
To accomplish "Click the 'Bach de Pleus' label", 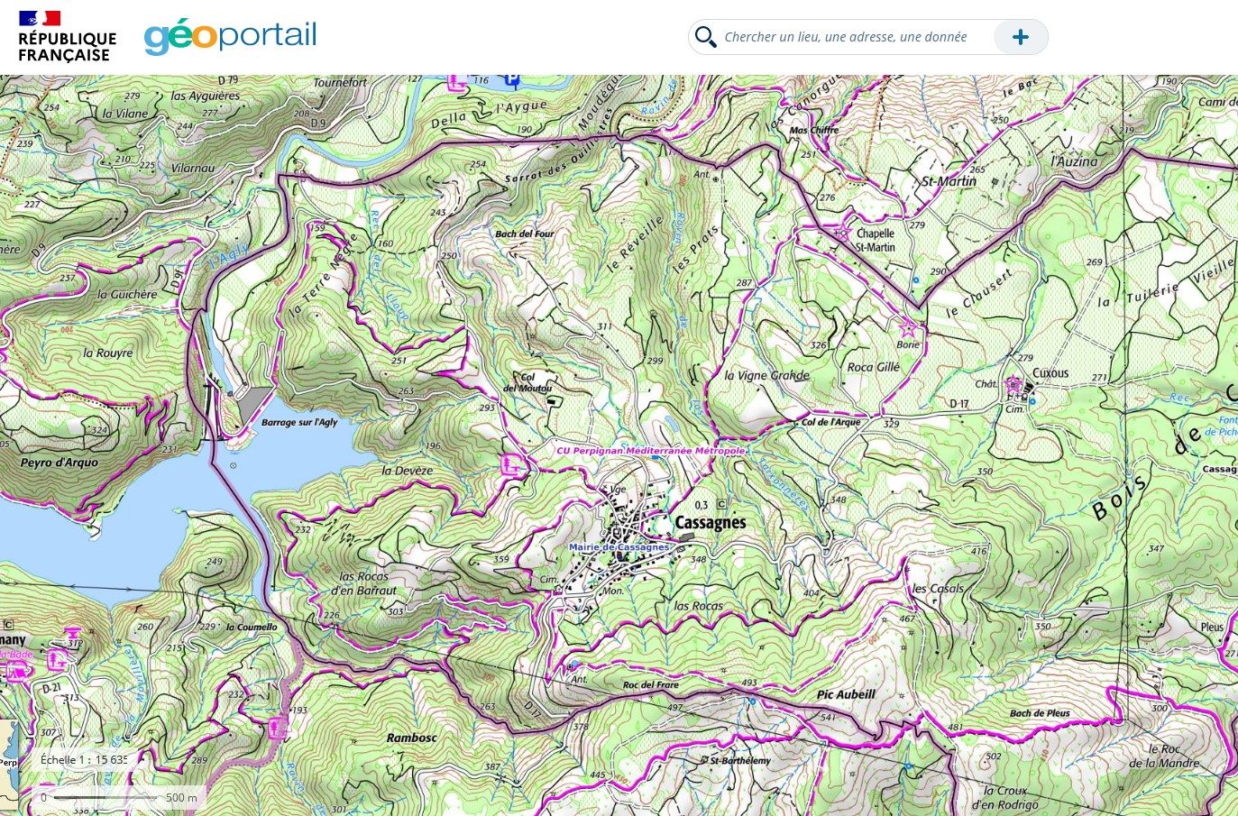I will pyautogui.click(x=1040, y=713).
